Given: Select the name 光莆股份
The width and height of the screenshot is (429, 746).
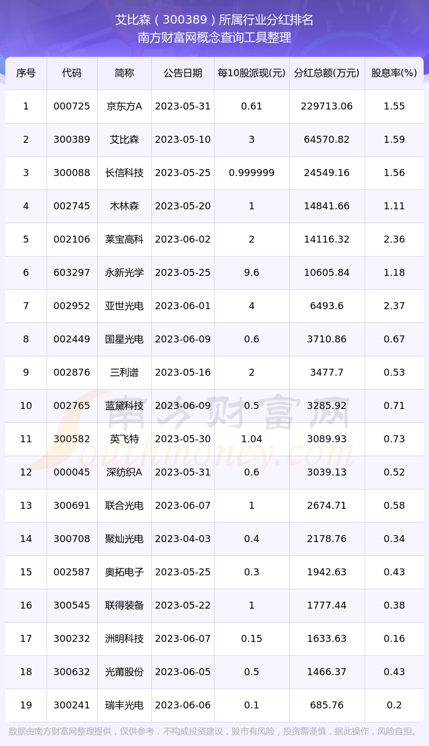Looking at the screenshot, I should 124,672.
